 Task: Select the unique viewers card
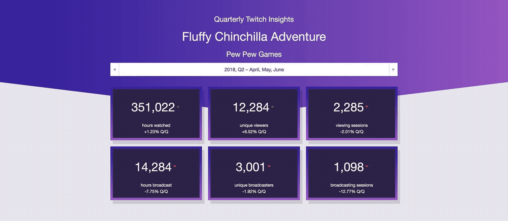pyautogui.click(x=254, y=114)
